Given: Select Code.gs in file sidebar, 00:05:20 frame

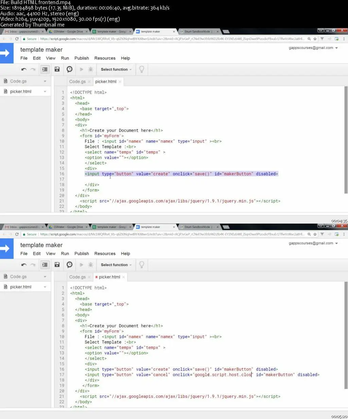Looking at the screenshot, I should coord(18,277).
